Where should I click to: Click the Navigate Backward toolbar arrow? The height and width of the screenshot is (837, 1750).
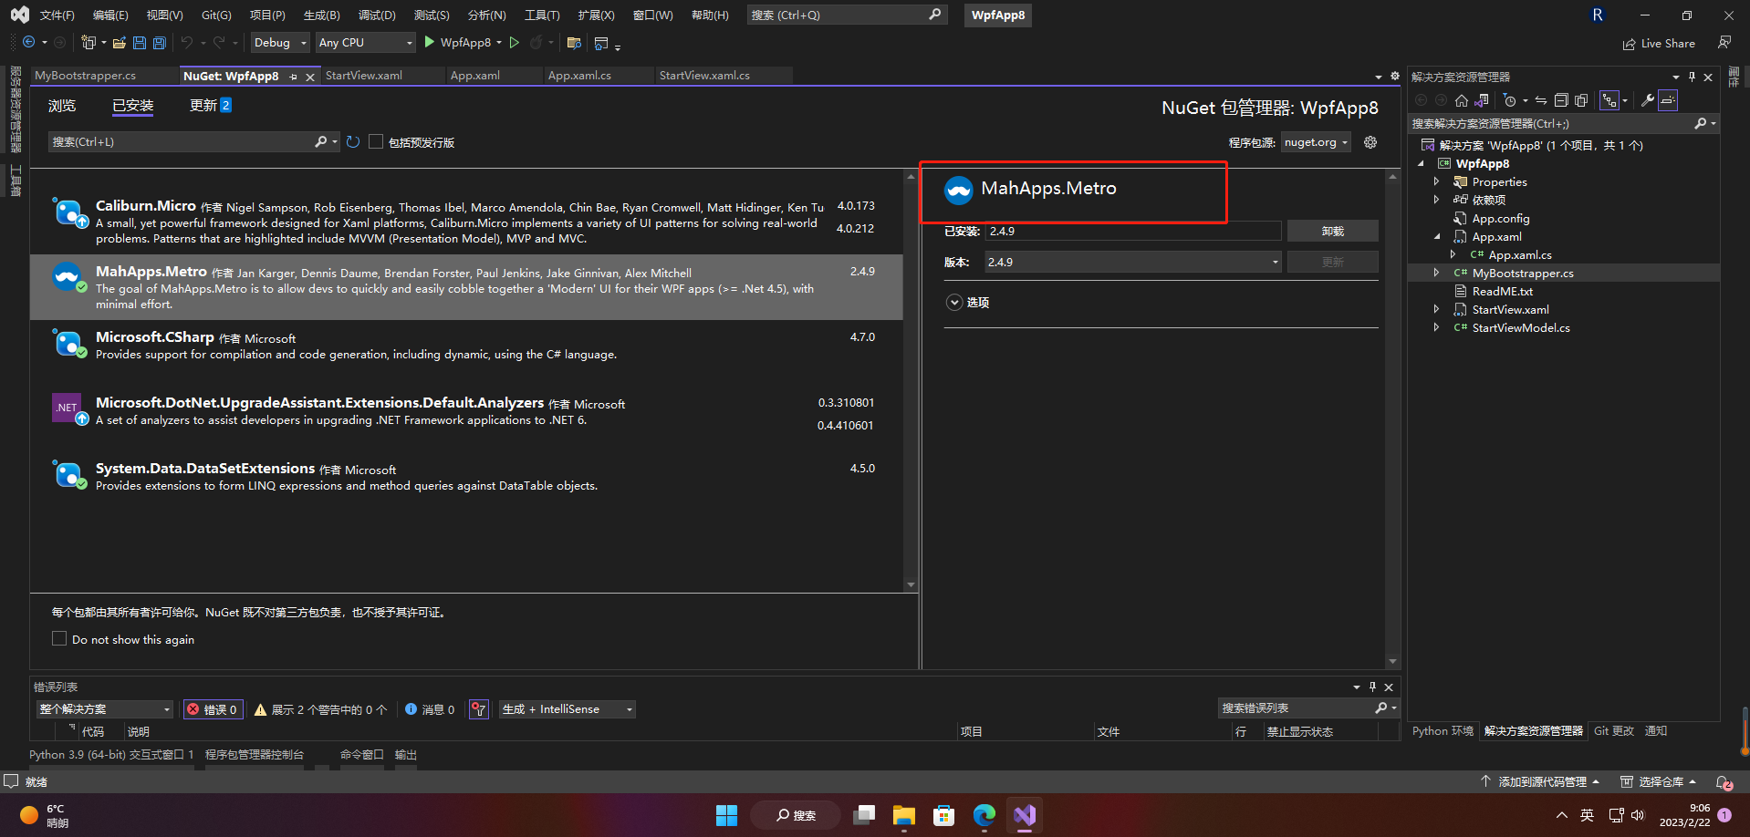pos(29,43)
